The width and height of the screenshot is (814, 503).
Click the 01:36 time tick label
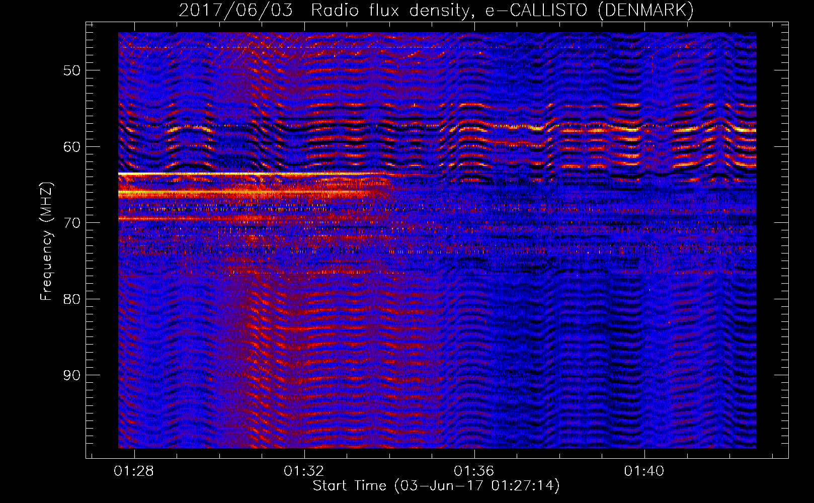pos(474,471)
